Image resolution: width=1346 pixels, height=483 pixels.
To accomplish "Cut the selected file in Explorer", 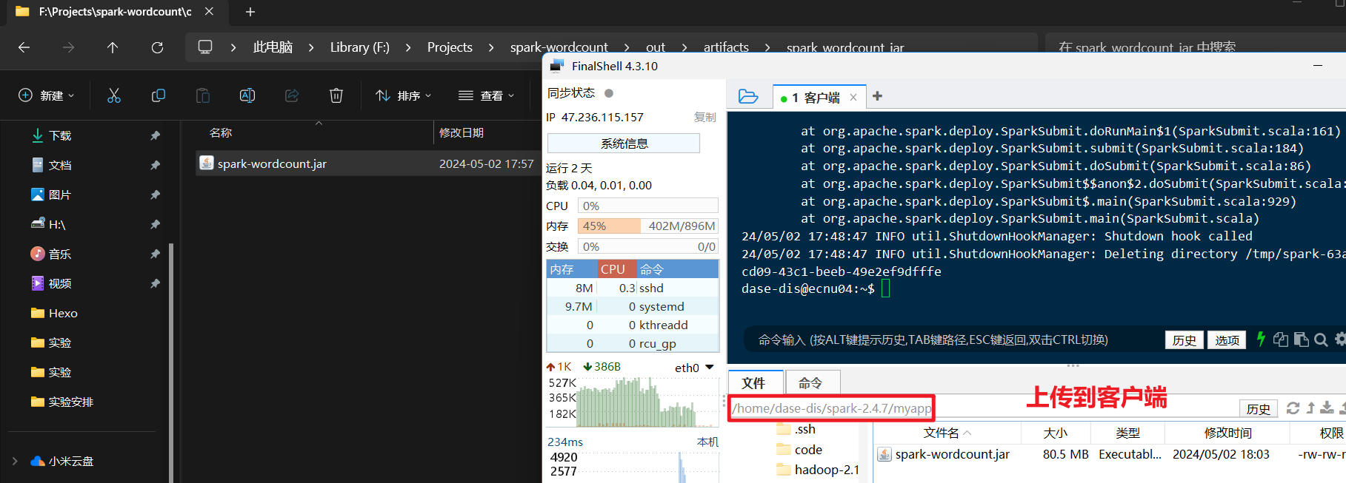I will pos(114,95).
